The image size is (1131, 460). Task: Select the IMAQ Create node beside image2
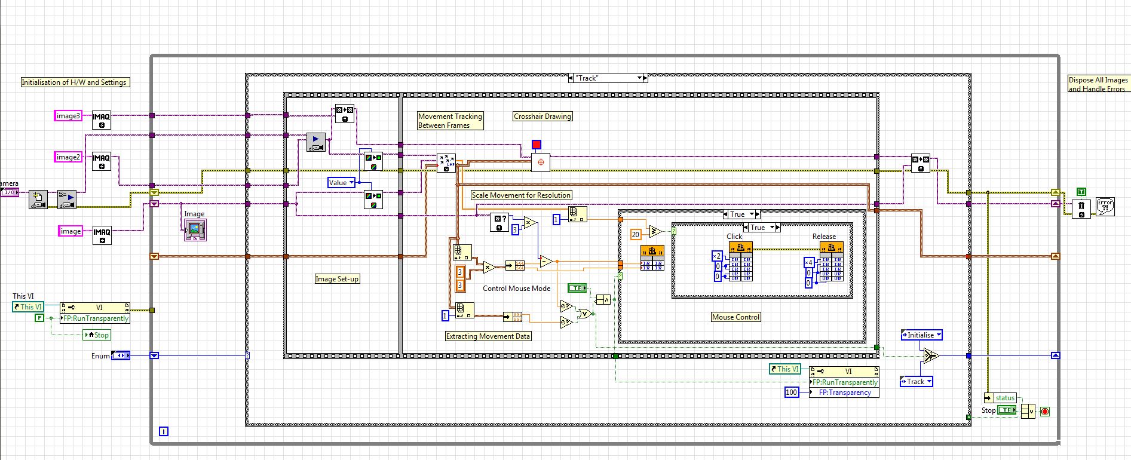click(x=102, y=161)
